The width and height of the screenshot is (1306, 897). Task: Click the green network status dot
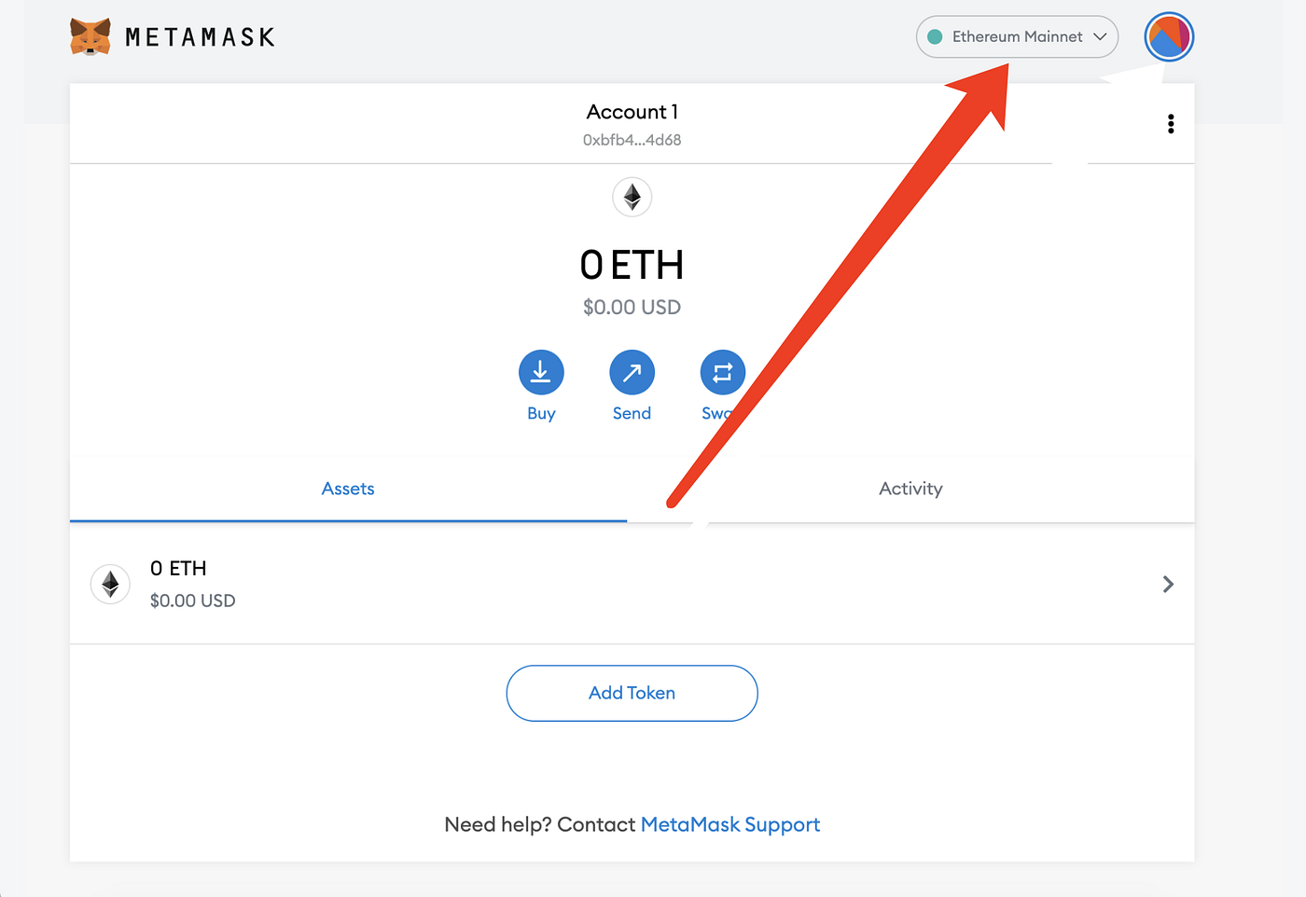point(935,37)
